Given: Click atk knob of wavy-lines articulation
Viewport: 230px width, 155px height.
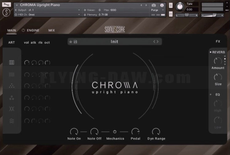Looking at the screenshot, I should point(34,121).
